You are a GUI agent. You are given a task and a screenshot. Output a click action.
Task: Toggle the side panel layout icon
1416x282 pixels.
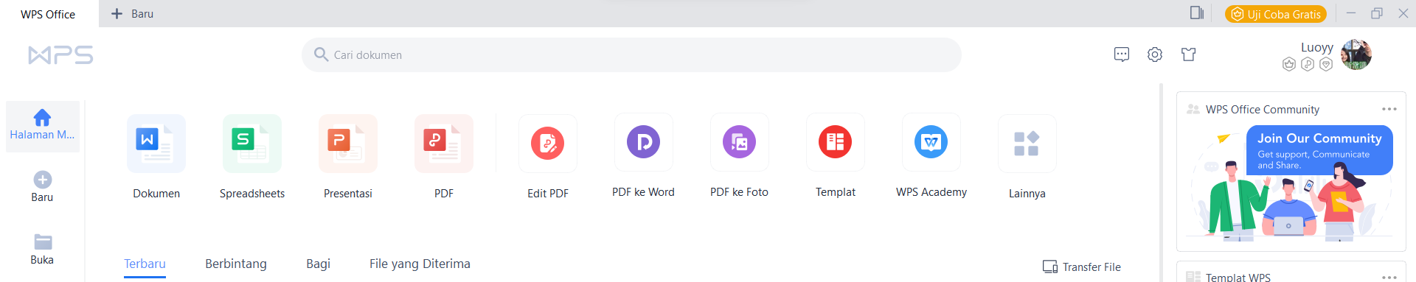tap(1197, 13)
